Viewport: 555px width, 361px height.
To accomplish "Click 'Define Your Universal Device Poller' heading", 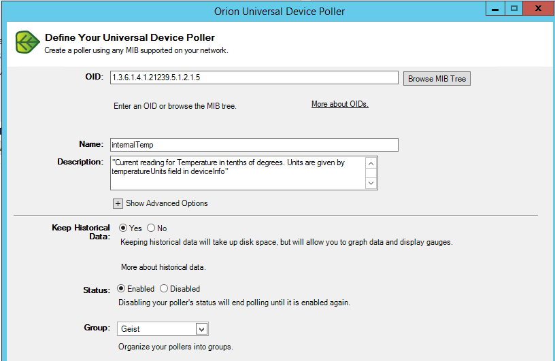I will coord(129,37).
